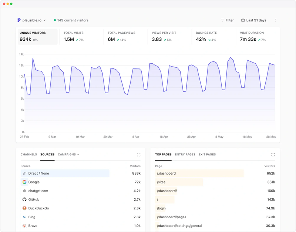
Task: Expand the Top Pages panel to full view
Action: point(273,155)
